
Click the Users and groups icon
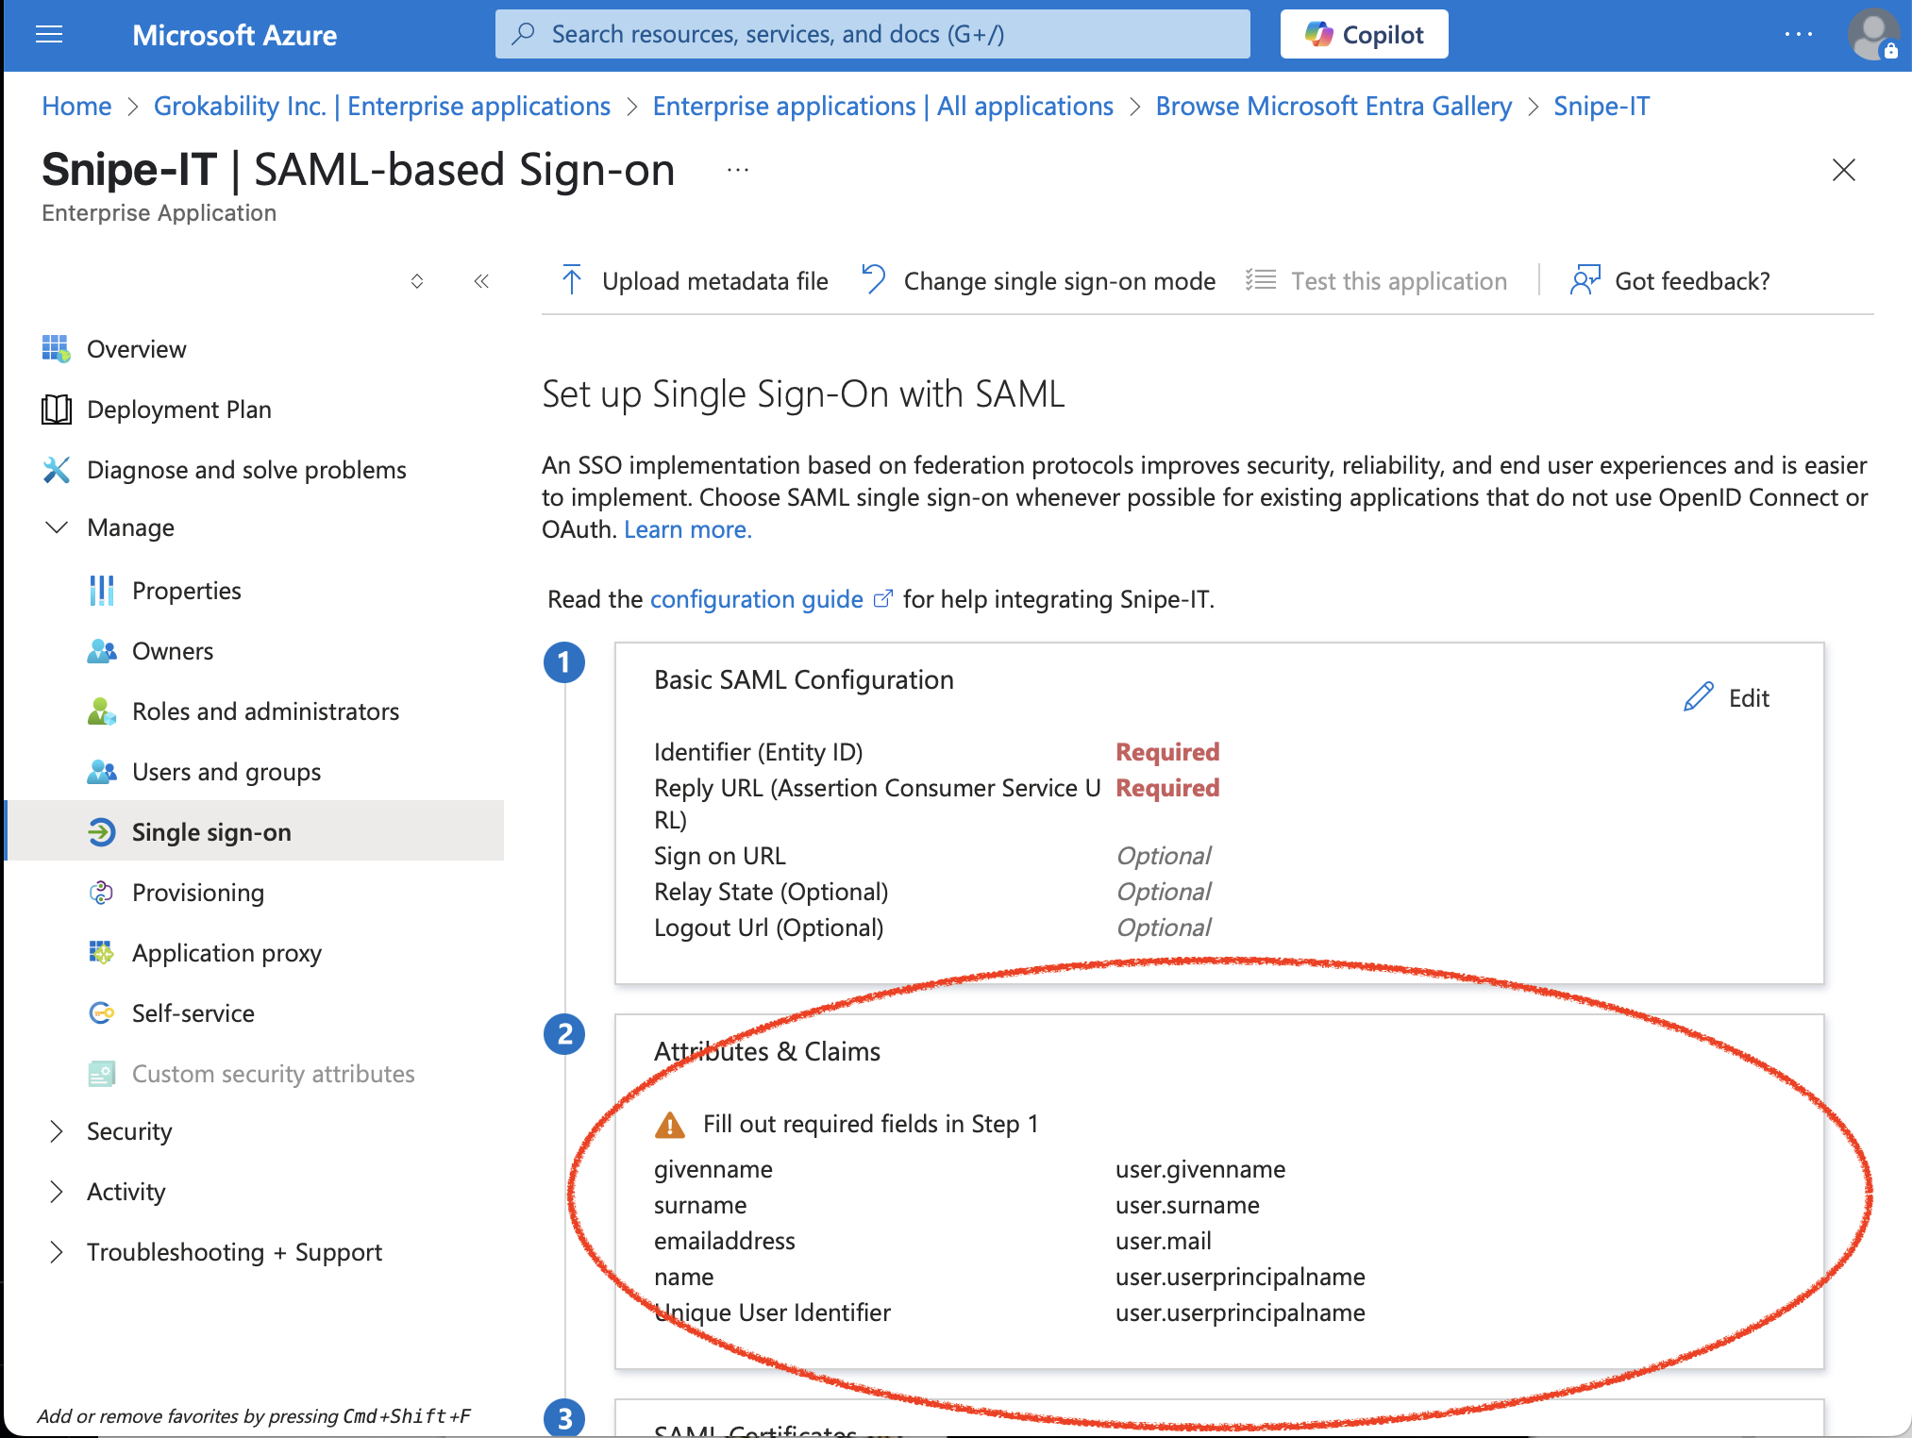tap(102, 772)
